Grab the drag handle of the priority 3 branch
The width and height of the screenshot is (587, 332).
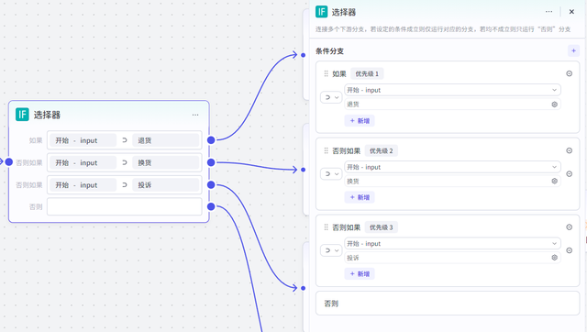pyautogui.click(x=327, y=227)
